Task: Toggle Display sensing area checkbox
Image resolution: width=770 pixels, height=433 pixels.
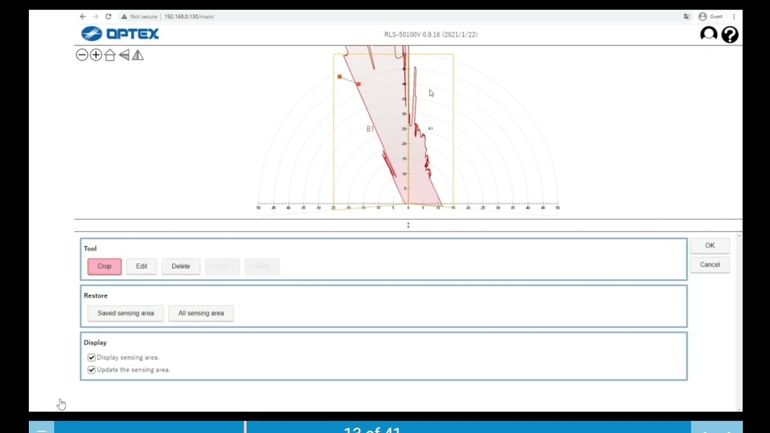Action: coord(91,357)
